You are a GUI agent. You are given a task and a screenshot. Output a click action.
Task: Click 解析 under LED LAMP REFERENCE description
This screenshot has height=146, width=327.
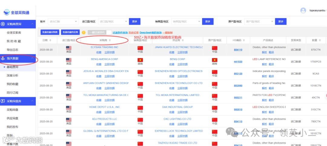(x=264, y=64)
